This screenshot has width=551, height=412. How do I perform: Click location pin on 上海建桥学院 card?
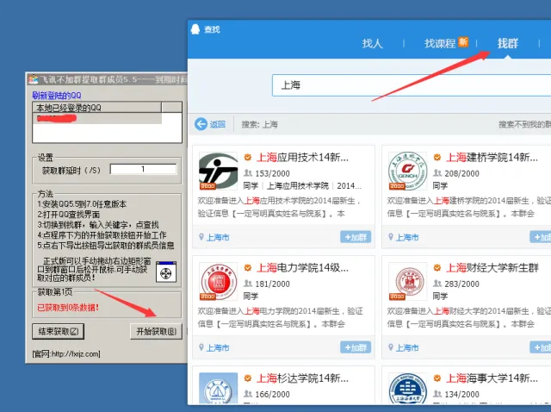391,237
